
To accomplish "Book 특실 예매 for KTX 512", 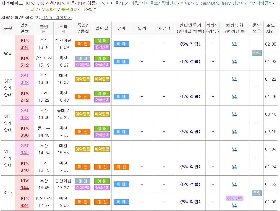I will tap(83, 59).
